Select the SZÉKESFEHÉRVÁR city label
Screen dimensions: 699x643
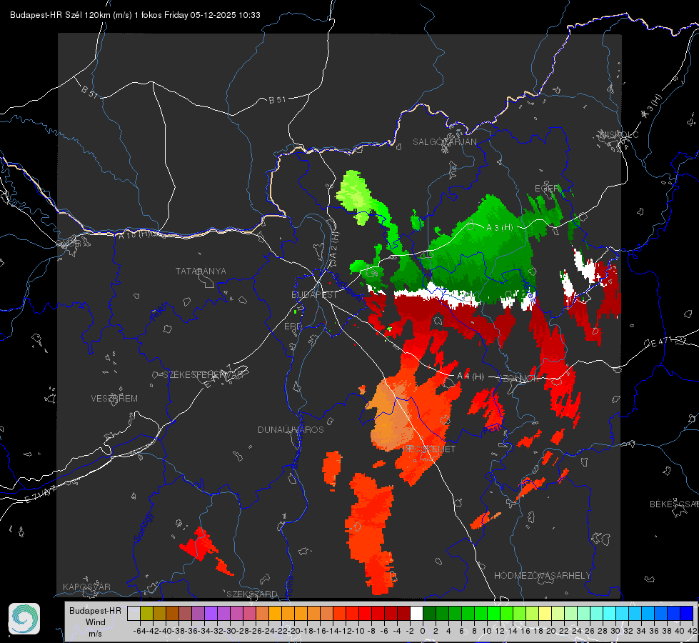[x=203, y=375]
